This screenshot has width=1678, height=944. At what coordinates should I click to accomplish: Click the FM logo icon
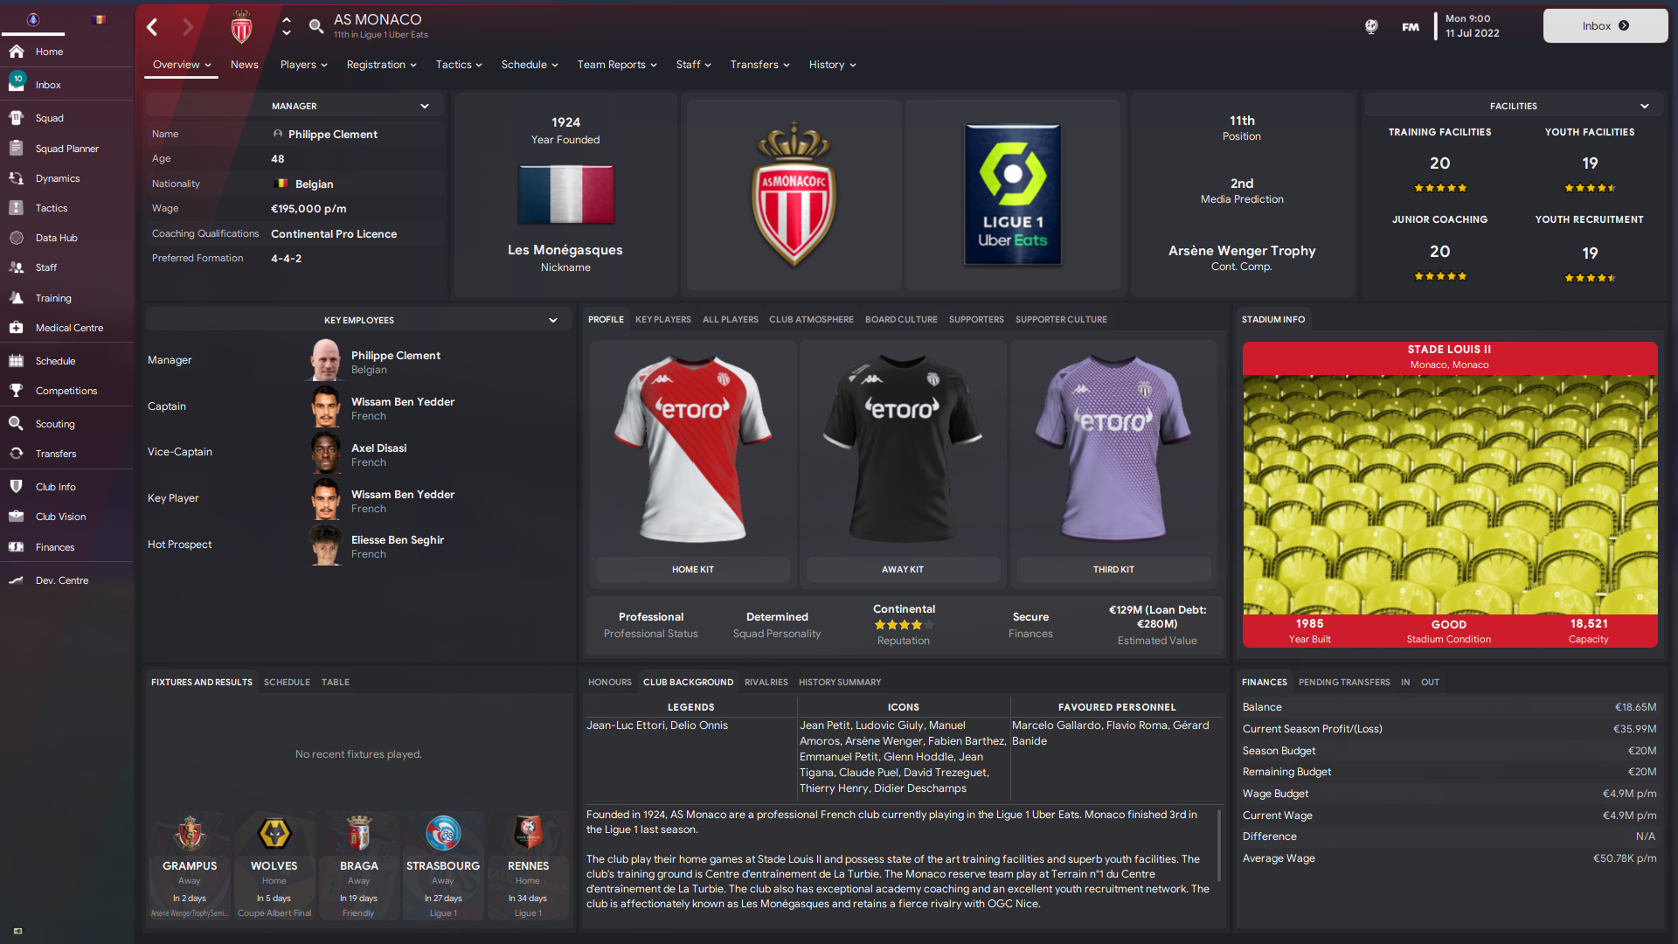coord(1411,27)
